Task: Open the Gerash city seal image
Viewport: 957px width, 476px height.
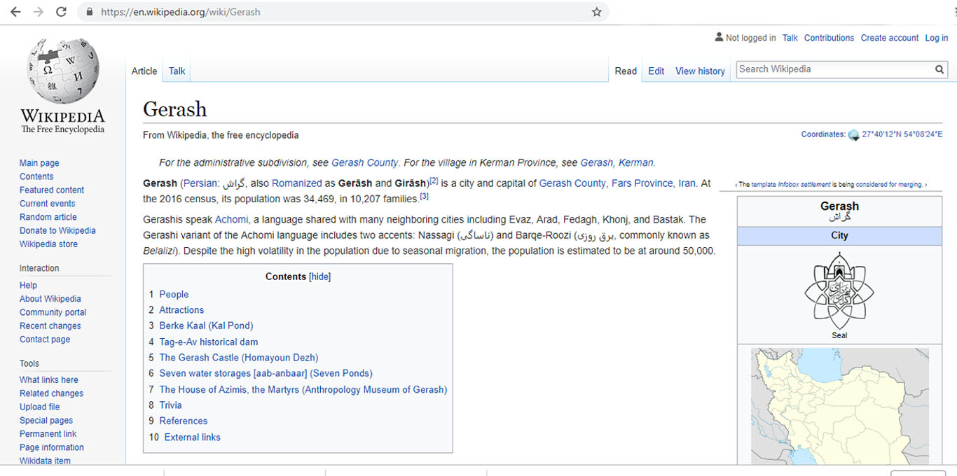Action: [x=839, y=290]
